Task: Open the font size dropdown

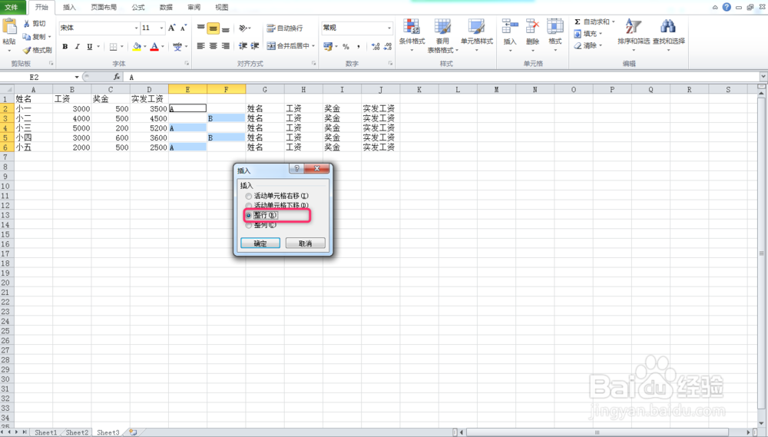Action: coord(161,28)
